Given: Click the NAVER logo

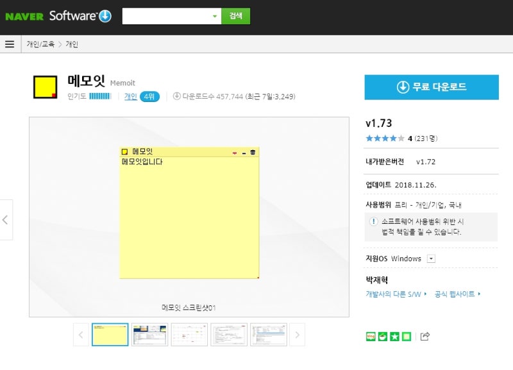Looking at the screenshot, I should coord(24,17).
